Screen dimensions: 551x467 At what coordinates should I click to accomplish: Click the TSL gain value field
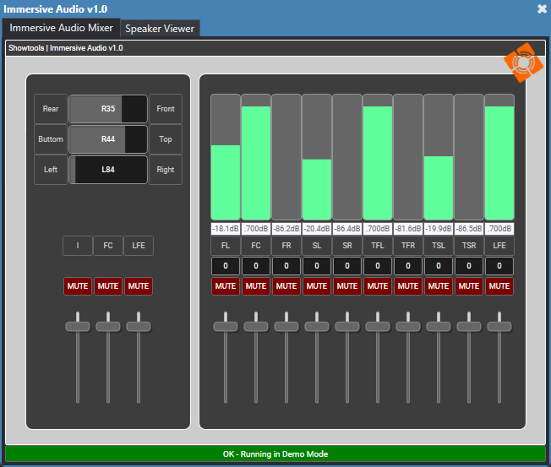439,266
